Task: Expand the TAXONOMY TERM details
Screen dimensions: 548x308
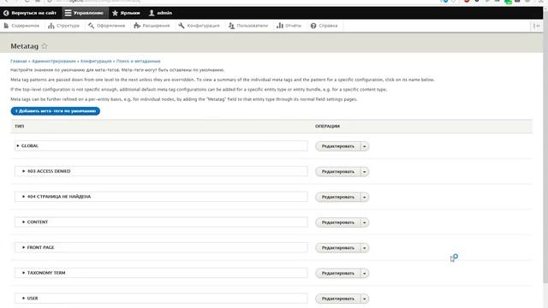Action: (161, 273)
